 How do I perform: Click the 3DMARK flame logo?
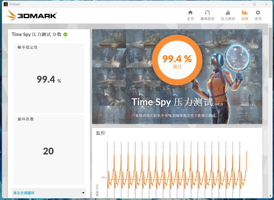click(12, 15)
